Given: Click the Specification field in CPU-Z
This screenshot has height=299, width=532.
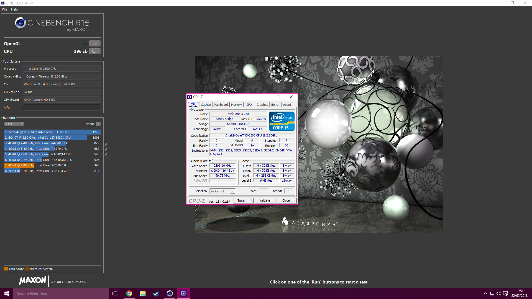Looking at the screenshot, I should point(252,135).
